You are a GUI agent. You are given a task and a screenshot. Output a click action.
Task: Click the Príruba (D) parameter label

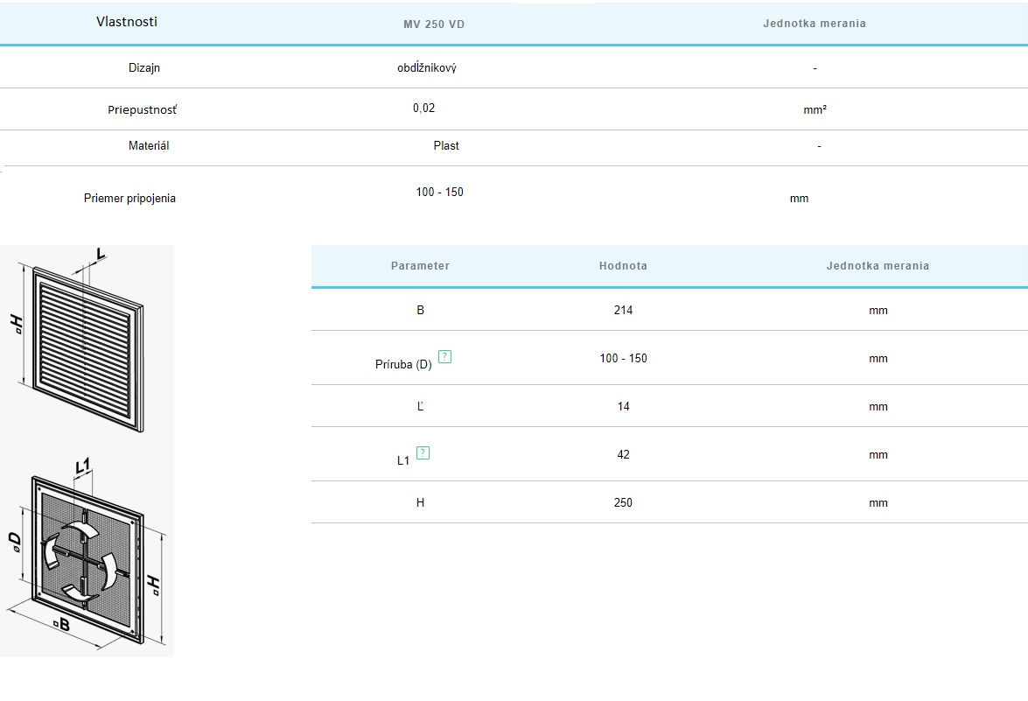[x=403, y=365]
